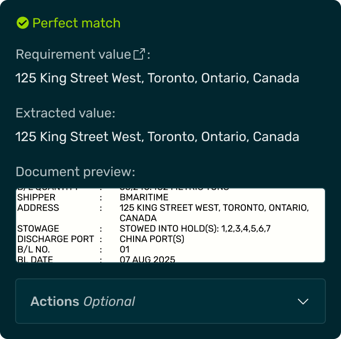
Task: Expand the Actions chevron arrow
Action: [x=303, y=302]
